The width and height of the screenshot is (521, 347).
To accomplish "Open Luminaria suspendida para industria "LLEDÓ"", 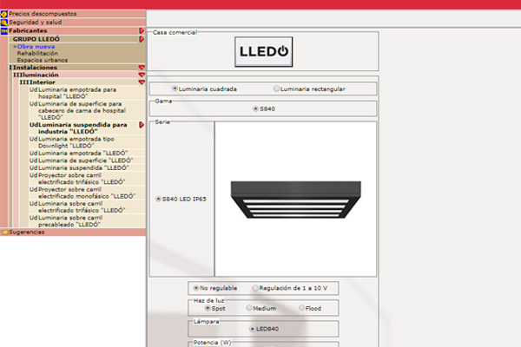I will click(x=82, y=128).
